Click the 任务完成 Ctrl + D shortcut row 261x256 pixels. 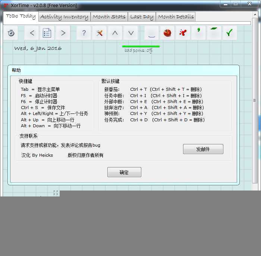click(154, 120)
